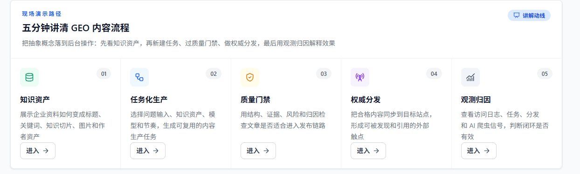Open 质量门禁 via its 进入 button
580x174 pixels.
[258, 151]
